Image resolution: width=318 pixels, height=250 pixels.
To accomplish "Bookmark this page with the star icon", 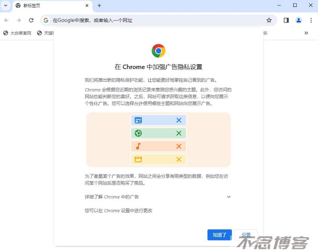I will pyautogui.click(x=269, y=20).
